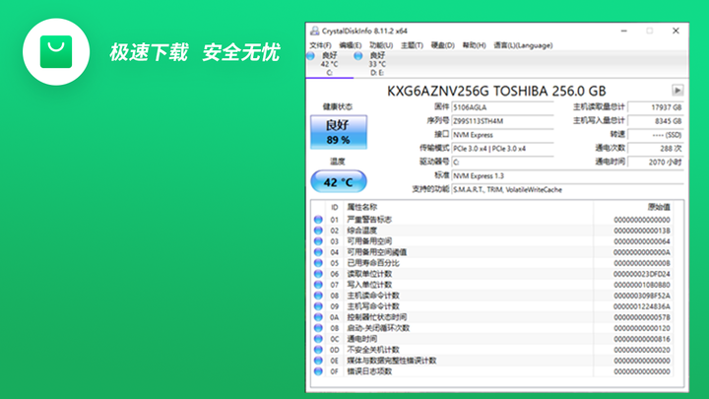The height and width of the screenshot is (399, 709).
Task: Select the 错误日志项数 attribute row
Action: 492,371
